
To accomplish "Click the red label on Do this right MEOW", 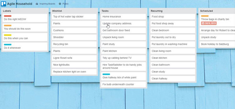I will point(8,16).
